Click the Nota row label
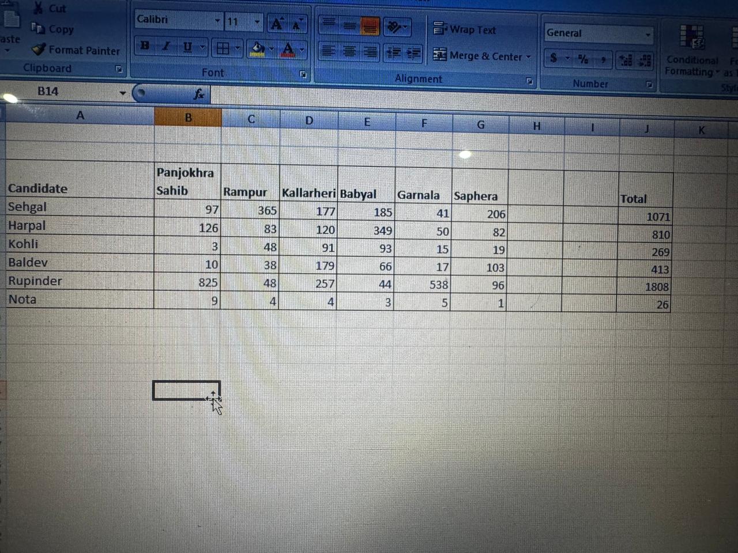 [80, 300]
